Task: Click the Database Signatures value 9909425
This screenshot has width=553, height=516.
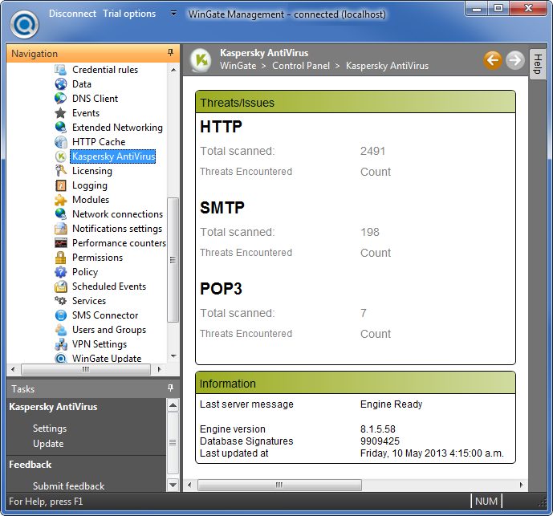Action: (380, 441)
